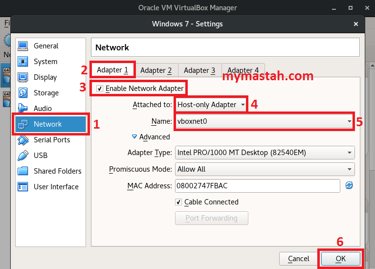Select the USB plug icon
Image resolution: width=375 pixels, height=269 pixels.
pos(22,156)
